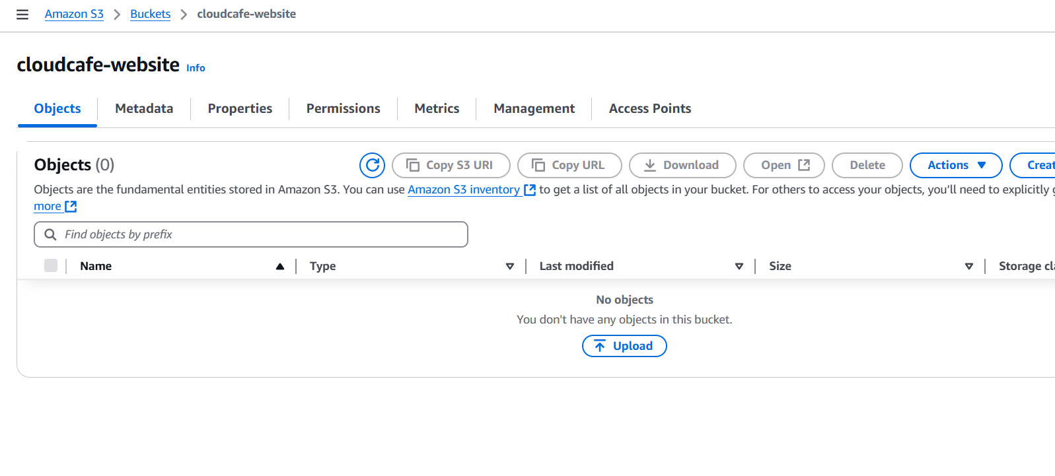Click the Upload button in empty state
The image size is (1055, 476).
point(624,346)
